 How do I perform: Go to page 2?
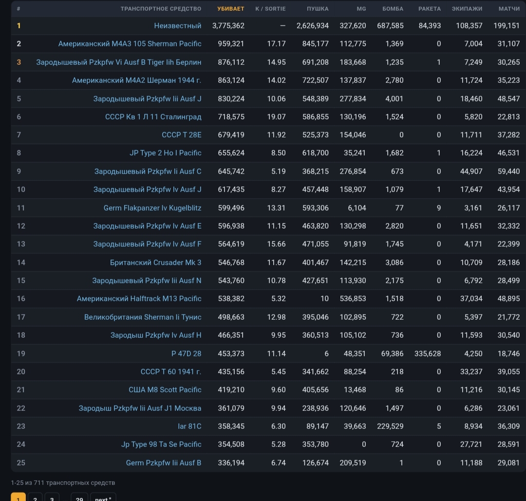(35, 498)
